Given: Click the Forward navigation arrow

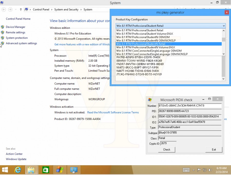Looking at the screenshot, I should point(10,10).
